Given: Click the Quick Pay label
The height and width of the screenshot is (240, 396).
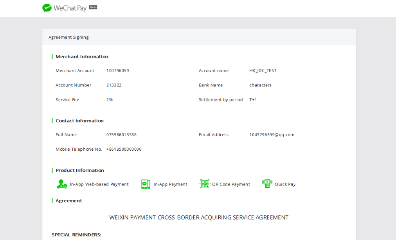Looking at the screenshot, I should [285, 184].
